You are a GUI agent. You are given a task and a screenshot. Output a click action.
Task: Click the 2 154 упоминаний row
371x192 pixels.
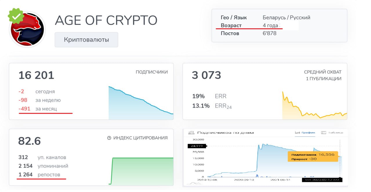click(x=43, y=166)
